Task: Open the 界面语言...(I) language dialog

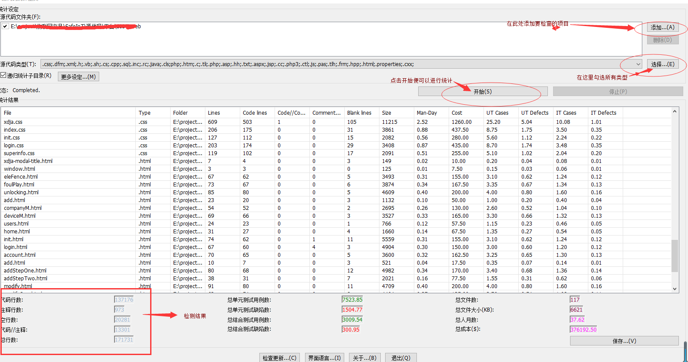Action: pyautogui.click(x=324, y=358)
